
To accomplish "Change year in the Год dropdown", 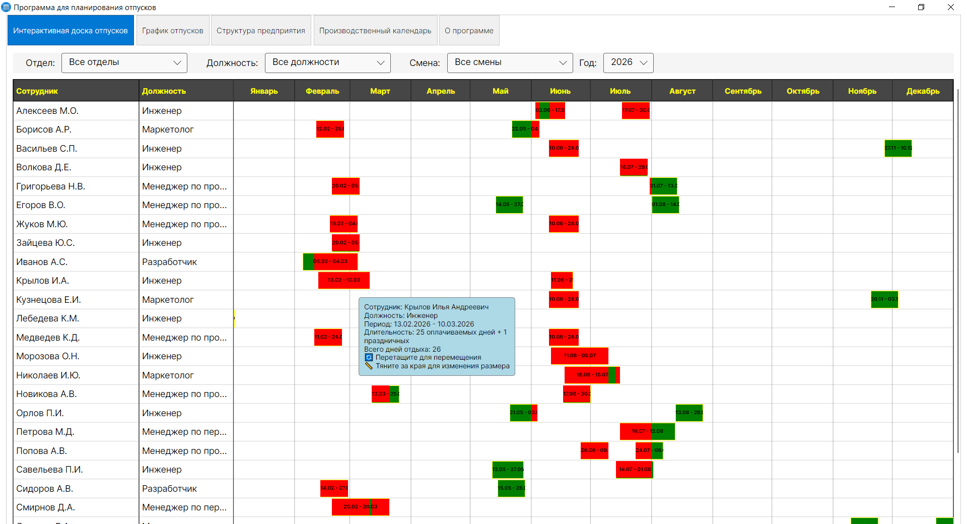I will pyautogui.click(x=628, y=62).
